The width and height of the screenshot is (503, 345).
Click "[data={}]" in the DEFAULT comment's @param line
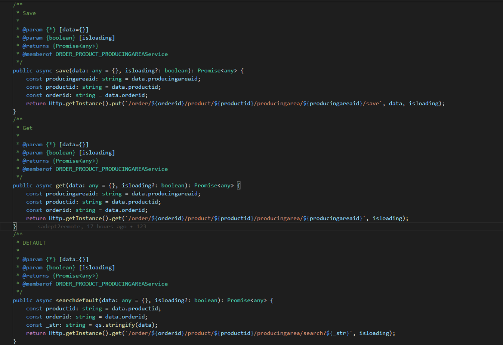(74, 259)
